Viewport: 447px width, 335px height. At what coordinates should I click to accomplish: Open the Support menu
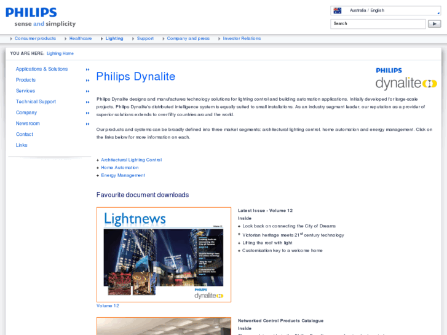pos(145,39)
